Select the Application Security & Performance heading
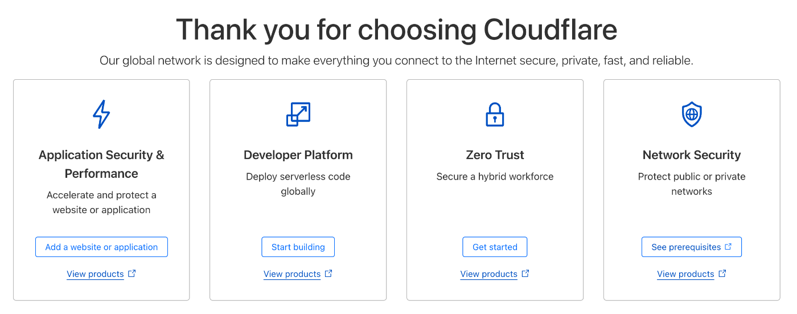This screenshot has height=314, width=797. 101,164
